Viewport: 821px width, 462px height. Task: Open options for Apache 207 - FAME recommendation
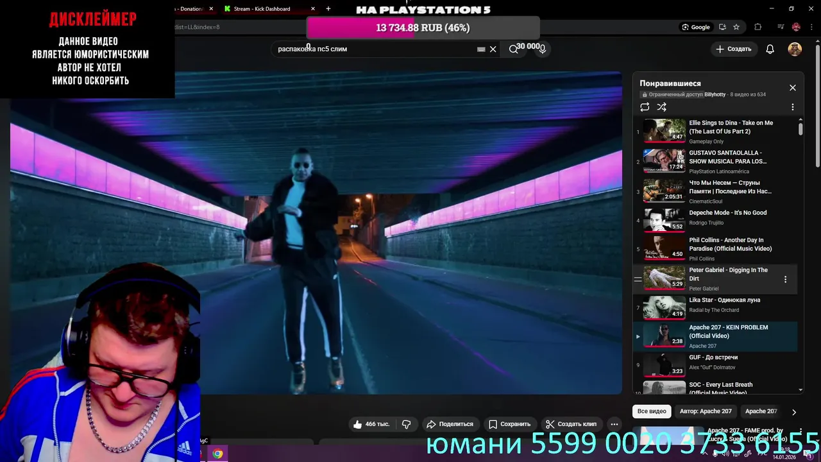point(800,432)
